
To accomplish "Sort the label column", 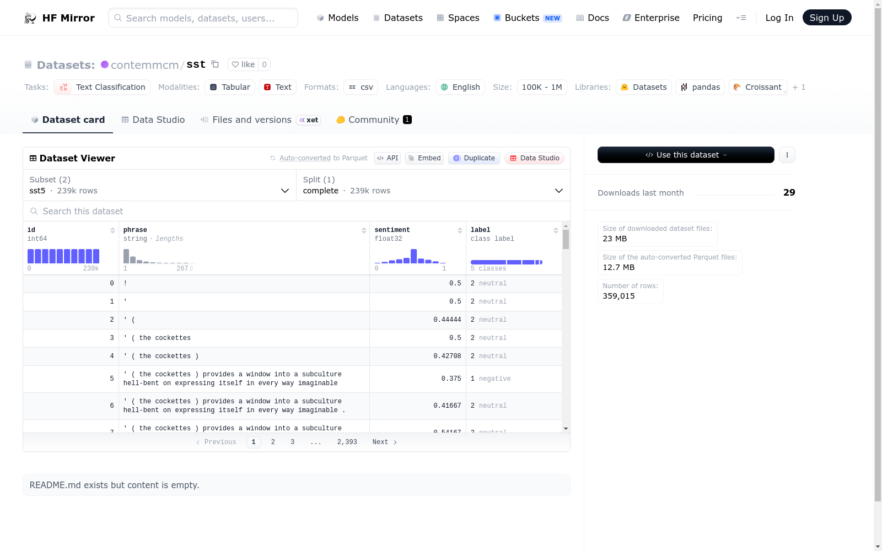I will tap(556, 230).
